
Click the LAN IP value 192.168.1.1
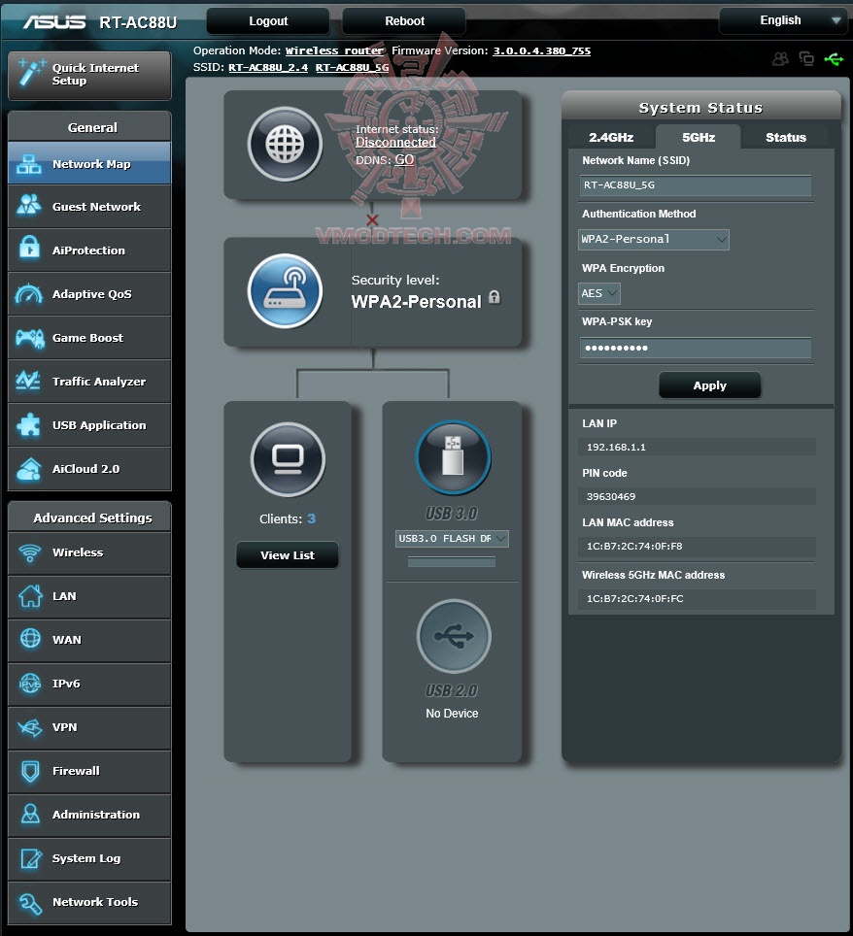pyautogui.click(x=616, y=447)
